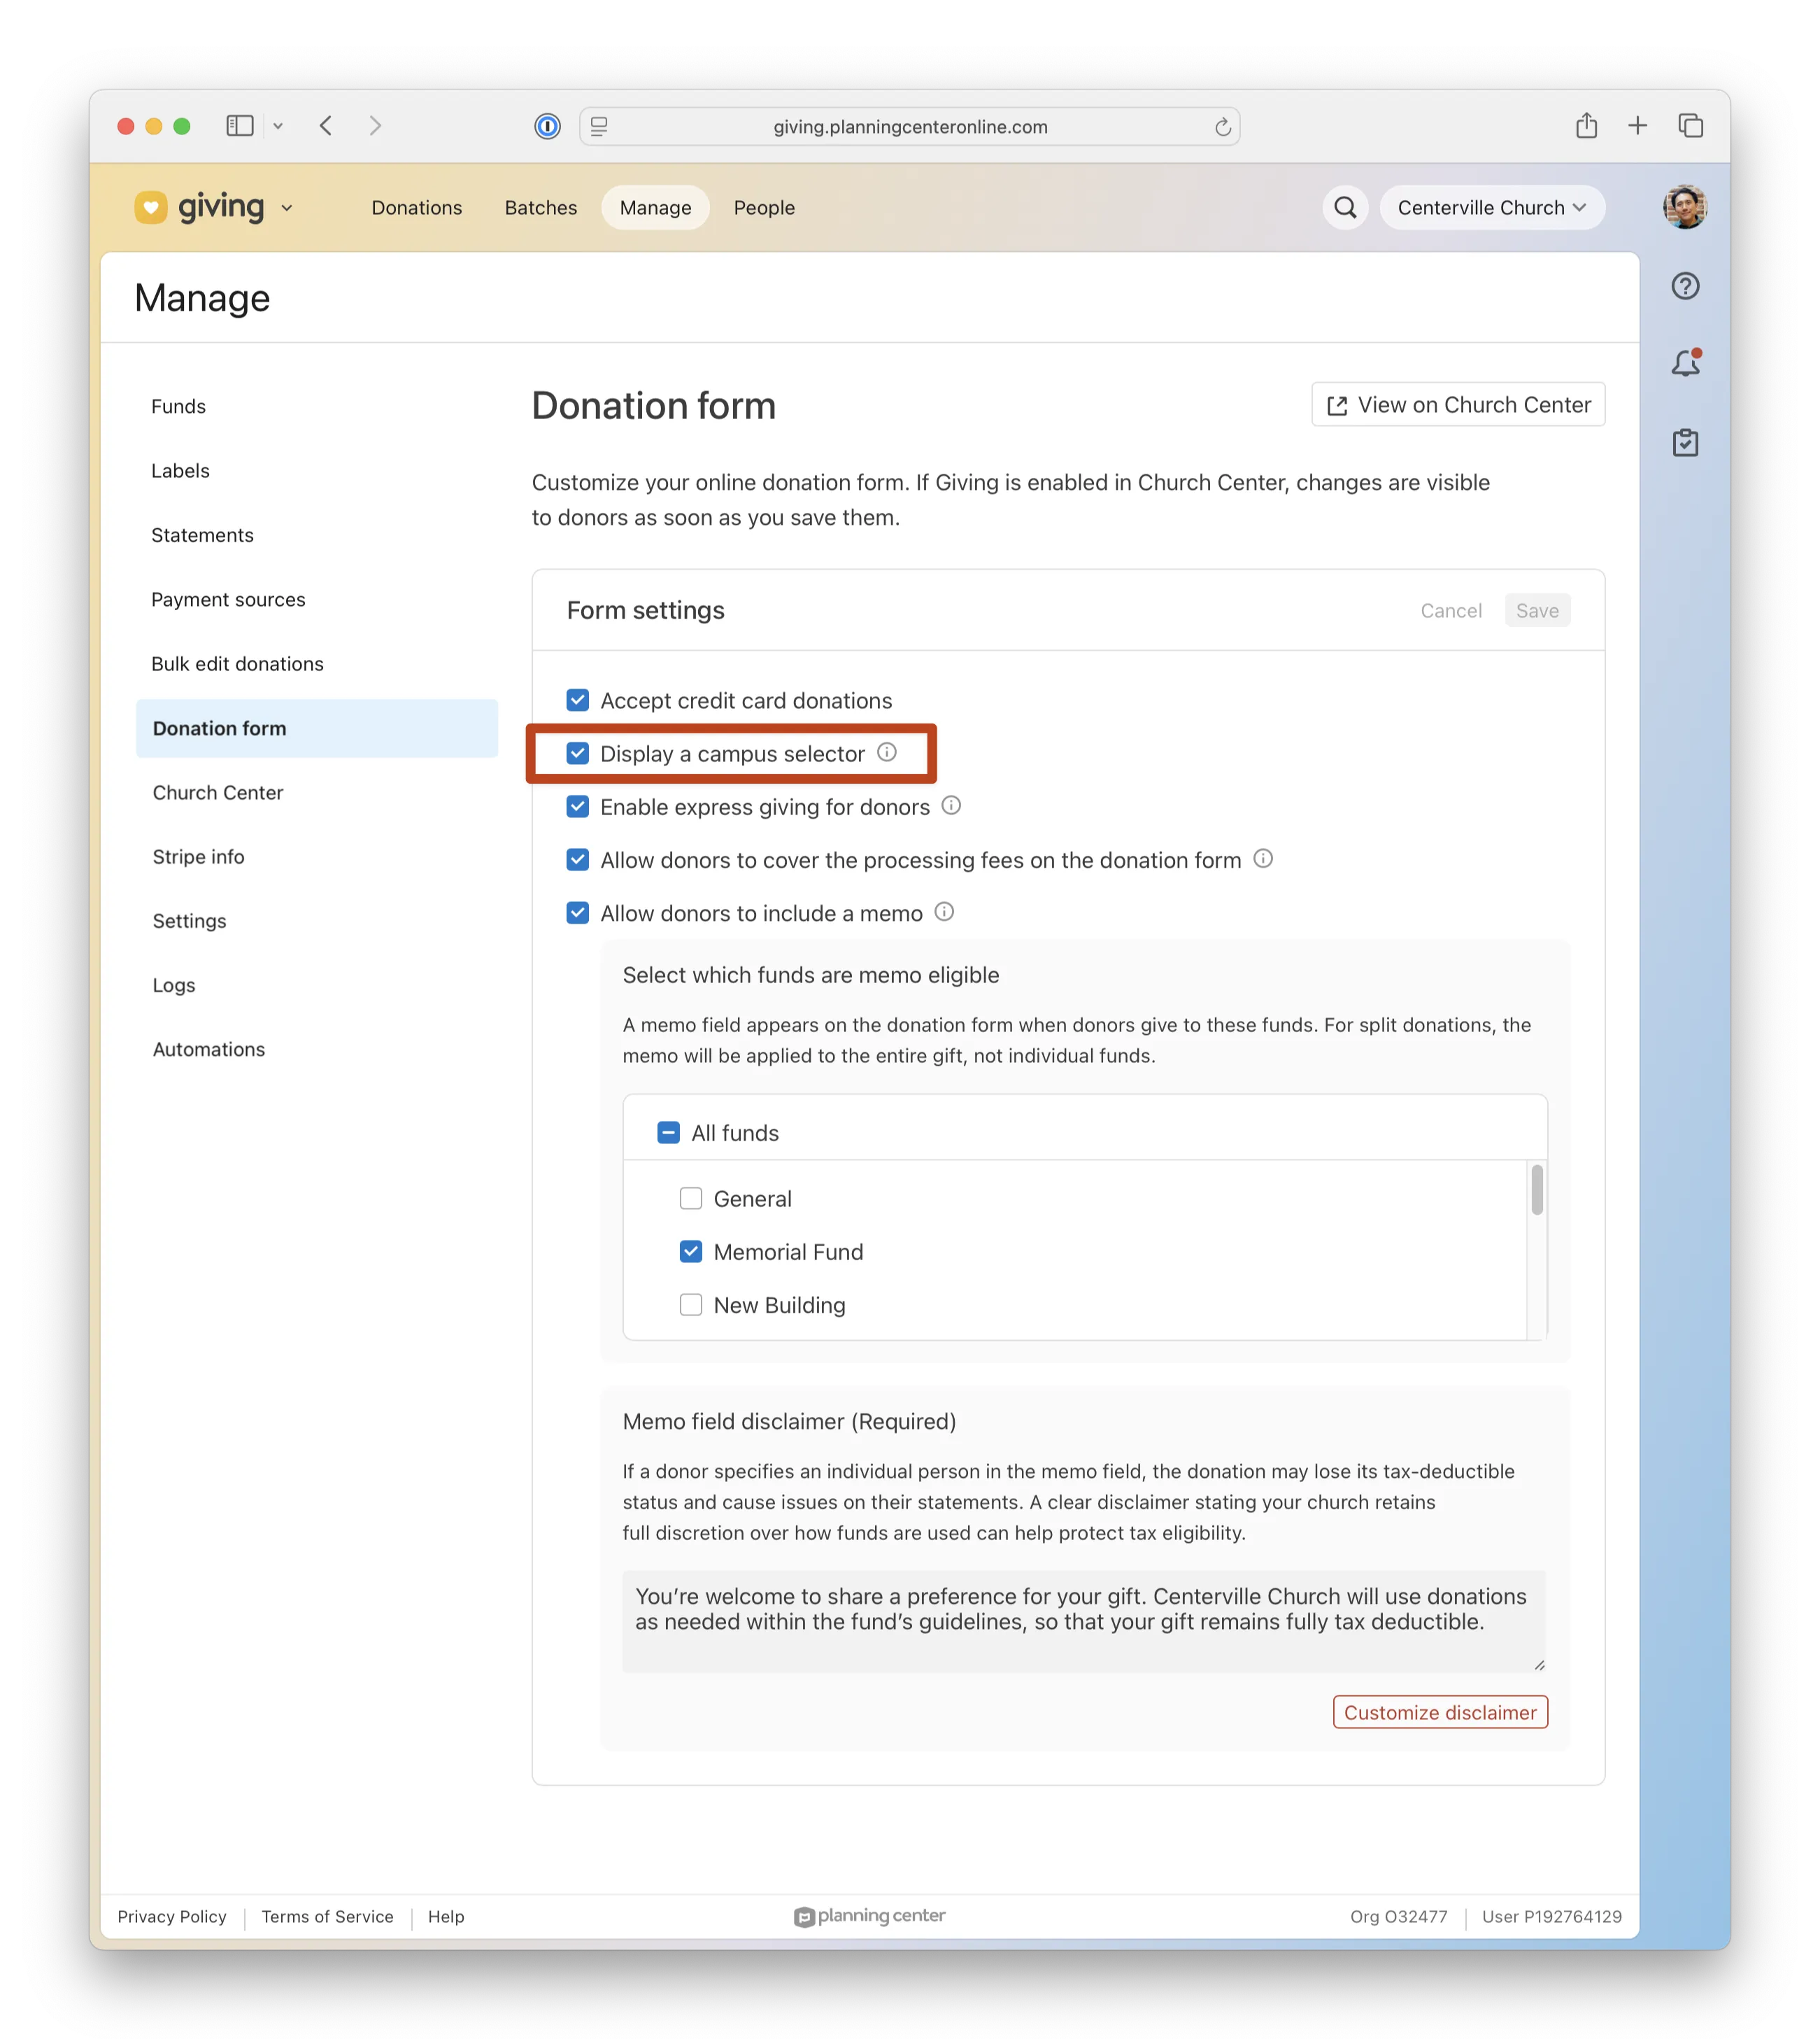Toggle the Safari sidebar icon
This screenshot has width=1820, height=2039.
[240, 125]
